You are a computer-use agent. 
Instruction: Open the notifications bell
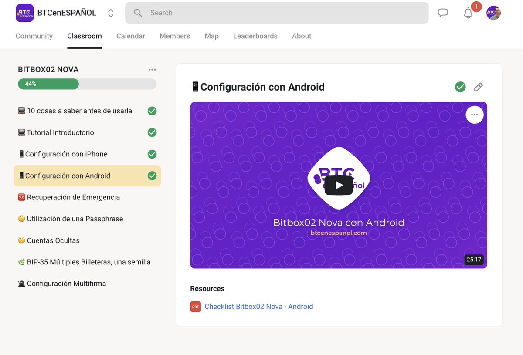pos(468,13)
